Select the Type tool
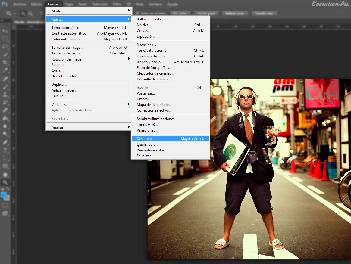 coord(5,150)
